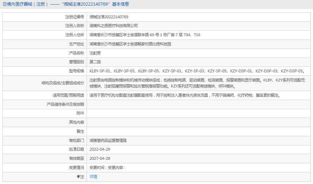
Task: Select the product name value 注射泵
Action: (95, 53)
